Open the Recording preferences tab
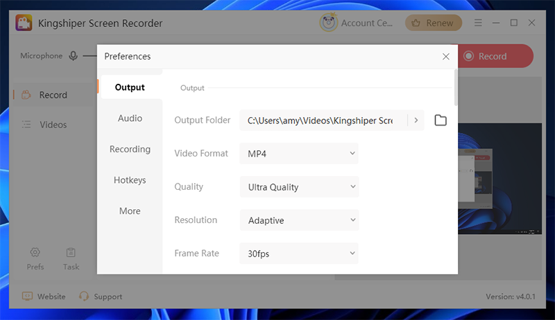Image resolution: width=555 pixels, height=320 pixels. point(130,149)
